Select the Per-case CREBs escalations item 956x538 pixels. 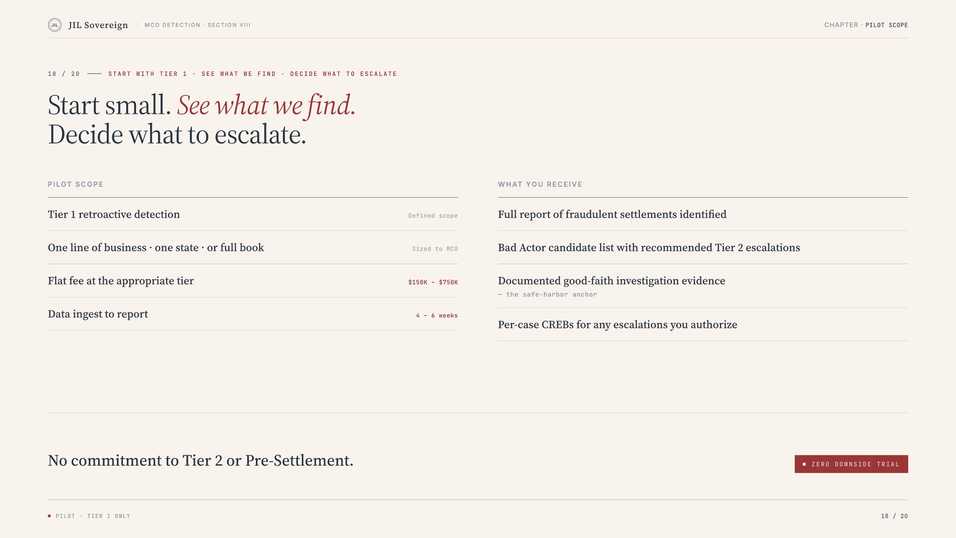[x=617, y=324]
